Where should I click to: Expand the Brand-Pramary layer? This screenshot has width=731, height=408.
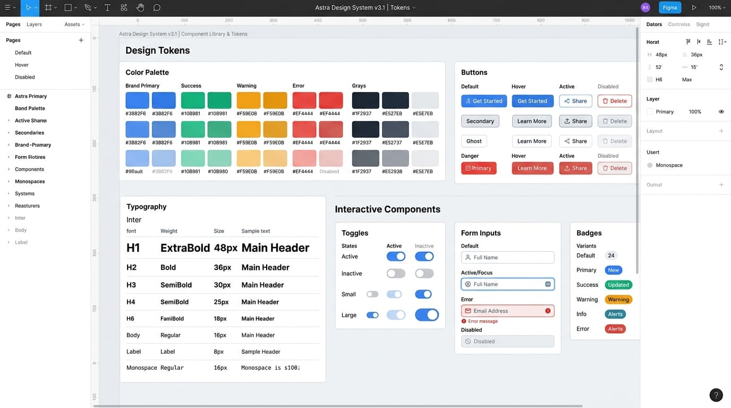click(9, 145)
